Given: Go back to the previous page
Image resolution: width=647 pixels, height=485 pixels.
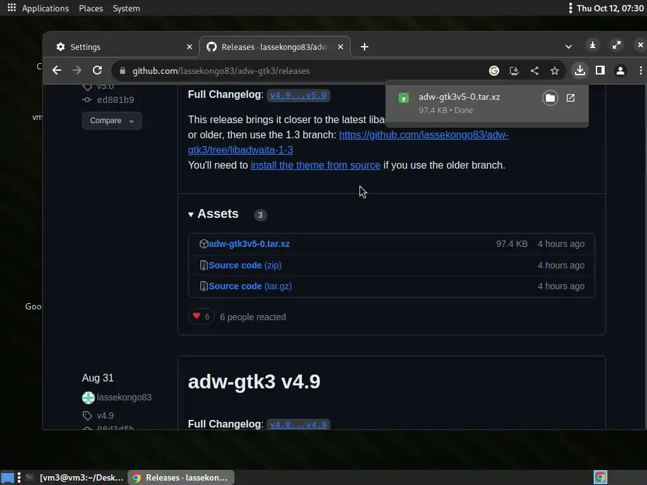Looking at the screenshot, I should tap(57, 71).
